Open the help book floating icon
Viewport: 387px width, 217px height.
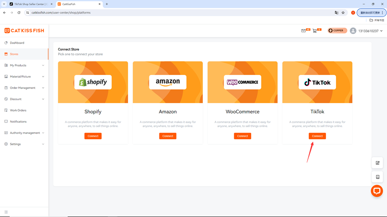point(378,177)
